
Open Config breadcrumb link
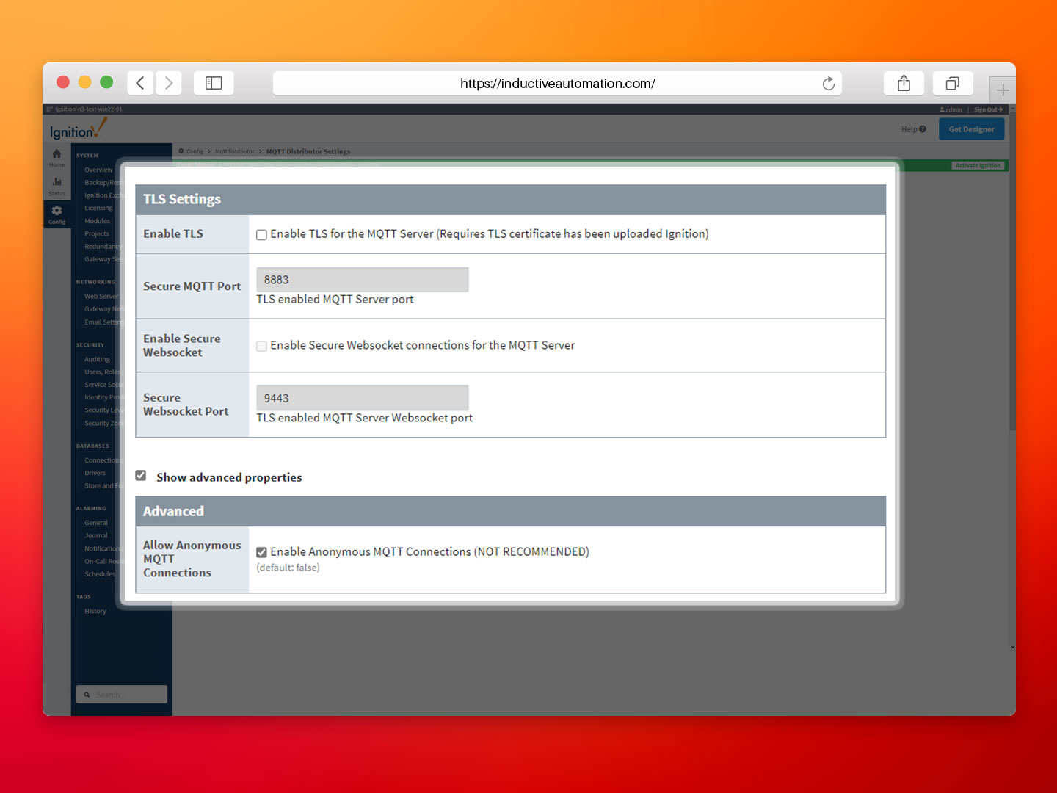[195, 151]
